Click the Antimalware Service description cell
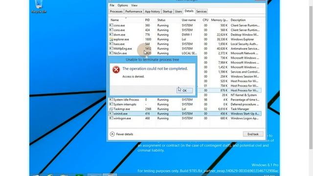Viewport: 313px width, 176px height. (x=245, y=48)
